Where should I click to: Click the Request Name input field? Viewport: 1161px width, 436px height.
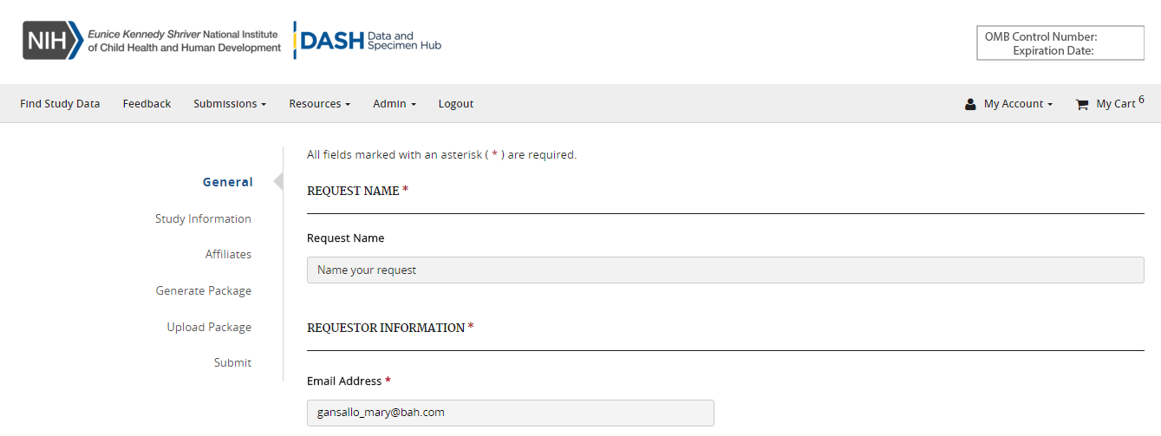[725, 270]
